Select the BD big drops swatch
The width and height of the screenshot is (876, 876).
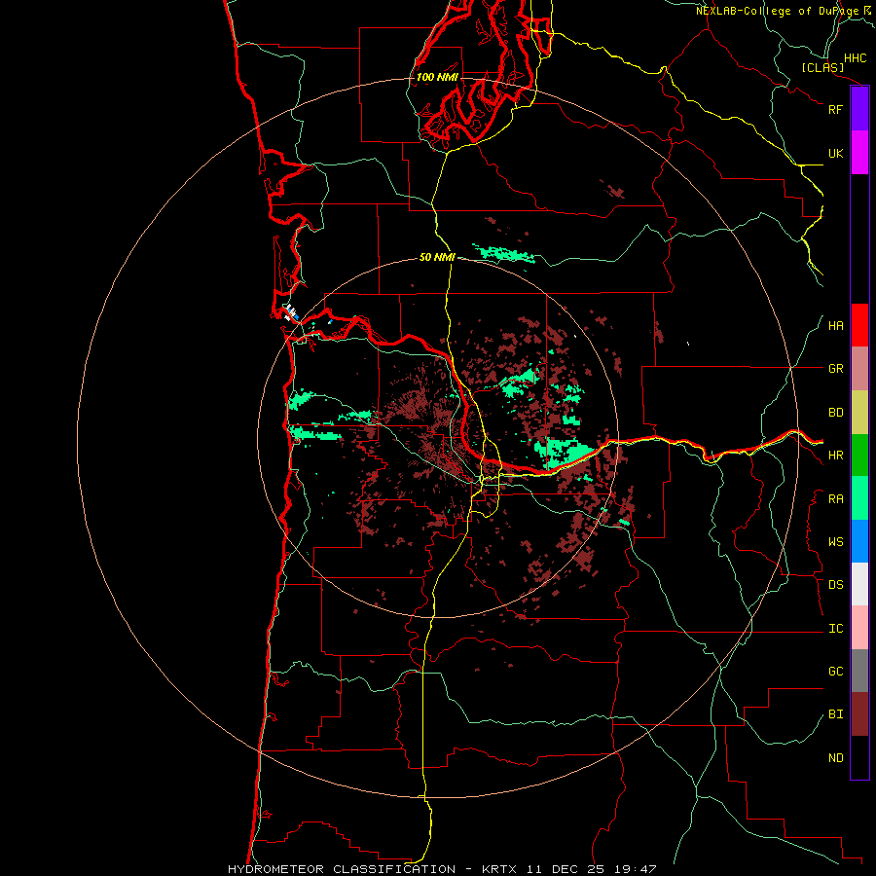click(859, 413)
